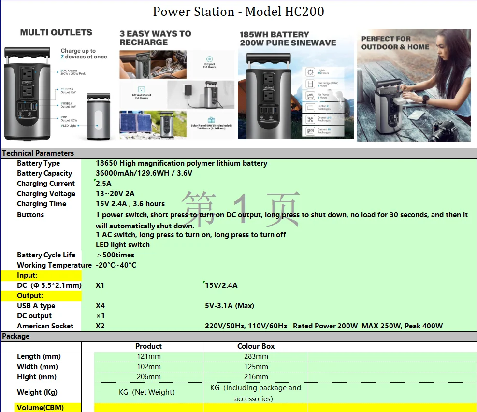Screen dimensions: 477x412
Task: Click the '1 AC switch, long press' line
Action: click(191, 235)
